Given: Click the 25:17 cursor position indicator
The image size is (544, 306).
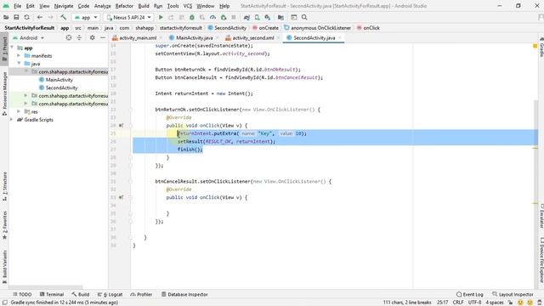Looking at the screenshot, I should 442,303.
